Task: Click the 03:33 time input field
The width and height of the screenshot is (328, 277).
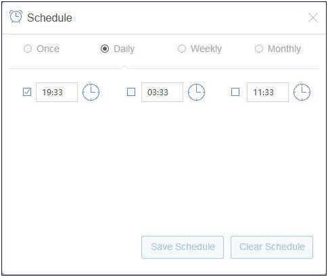Action: [162, 92]
